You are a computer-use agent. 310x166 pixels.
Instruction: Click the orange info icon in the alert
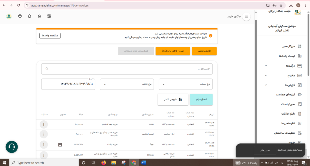click(211, 36)
